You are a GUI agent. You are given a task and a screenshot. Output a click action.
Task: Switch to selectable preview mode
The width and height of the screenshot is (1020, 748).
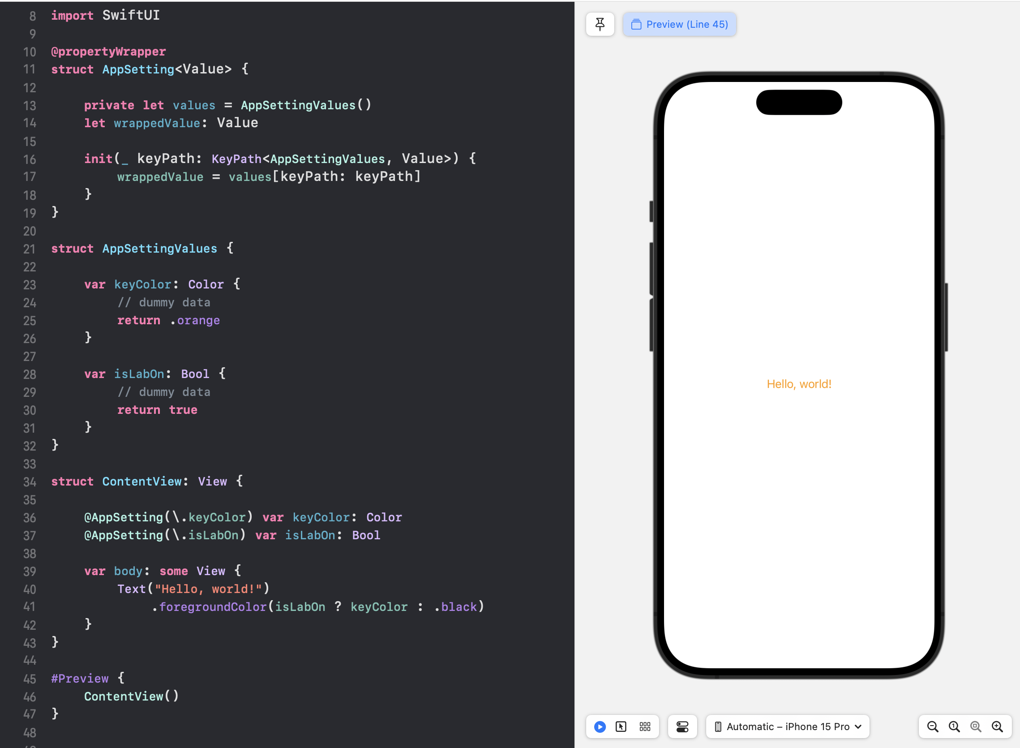[621, 727]
